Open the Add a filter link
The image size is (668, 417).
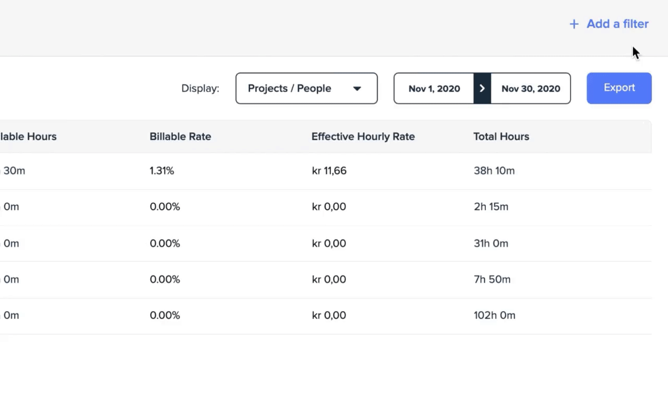click(x=617, y=24)
